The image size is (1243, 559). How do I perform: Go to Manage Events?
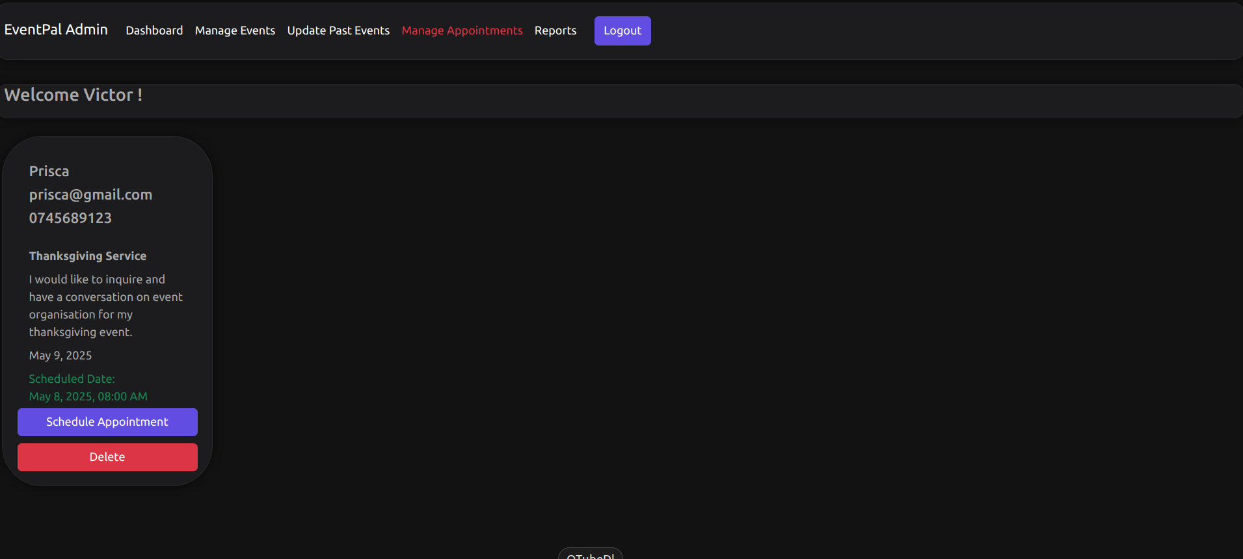[235, 31]
